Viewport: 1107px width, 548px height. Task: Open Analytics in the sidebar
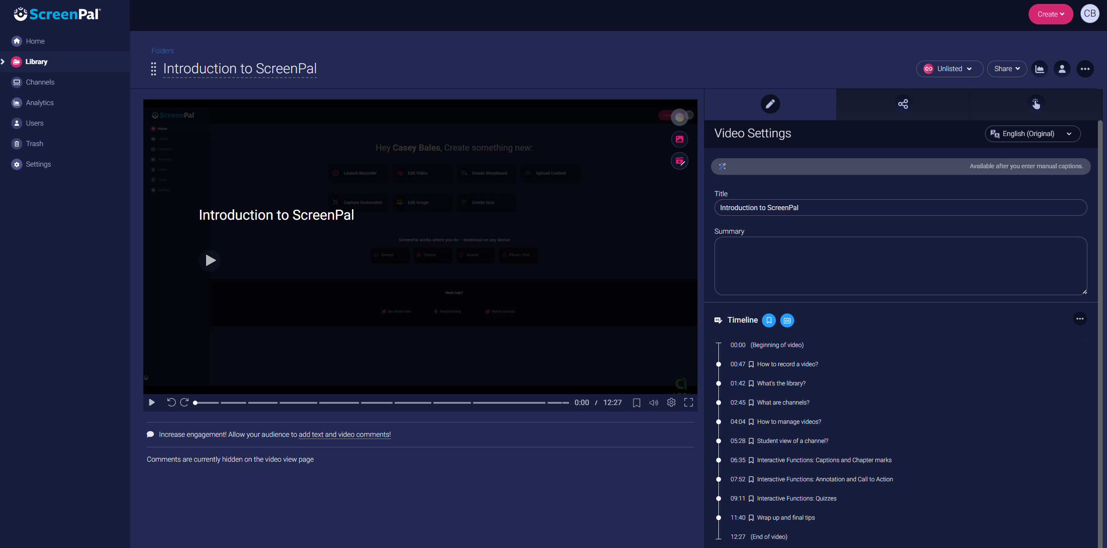40,102
